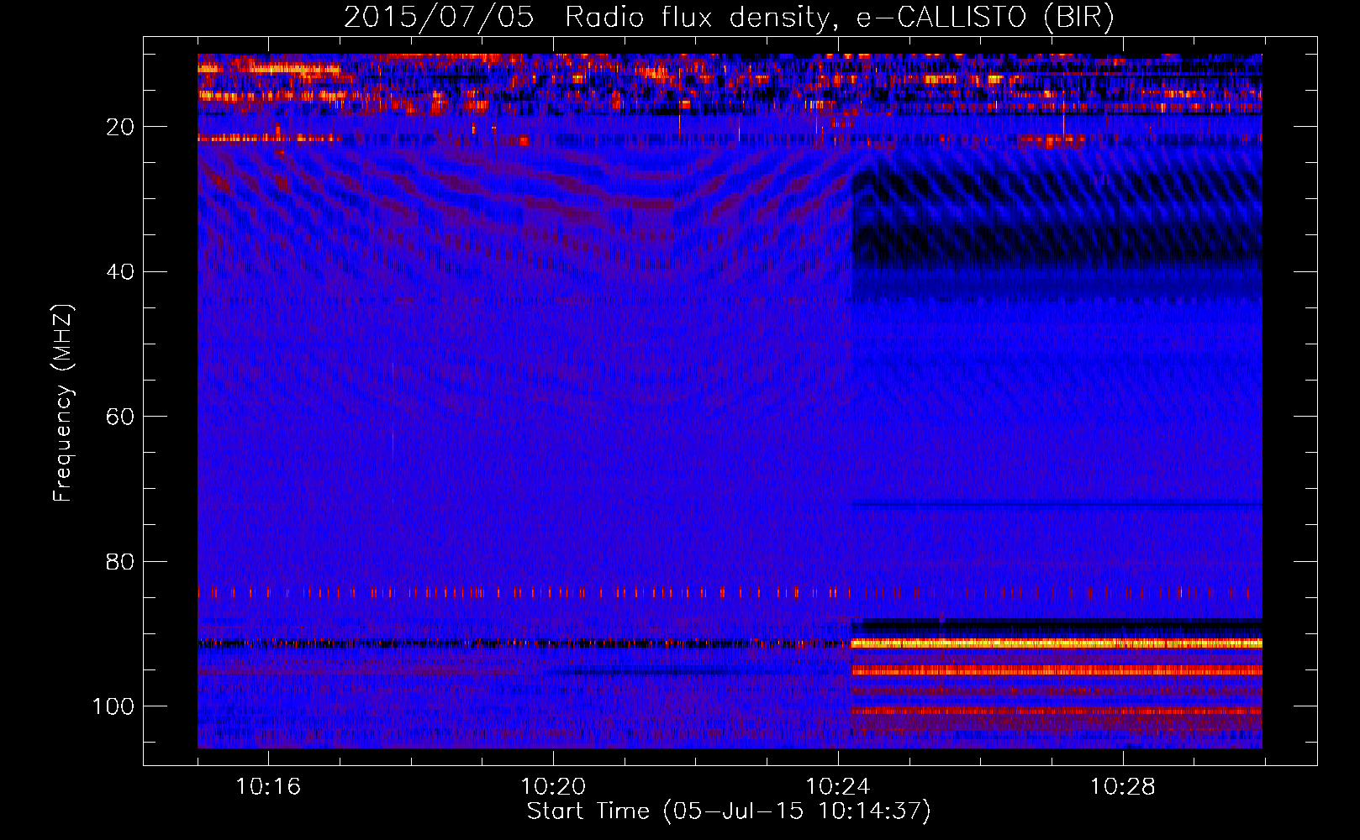The height and width of the screenshot is (840, 1360).
Task: Click the 'Start Time (05-Jul-15 10:14:37)' label
Action: pos(729,811)
